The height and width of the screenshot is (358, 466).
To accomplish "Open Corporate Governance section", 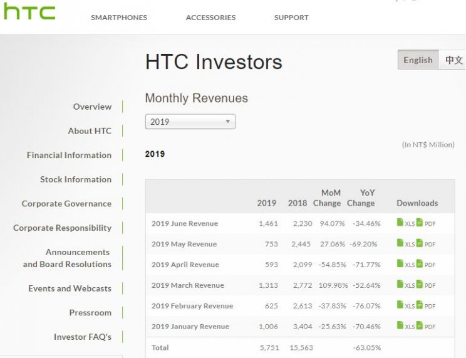I will 66,204.
